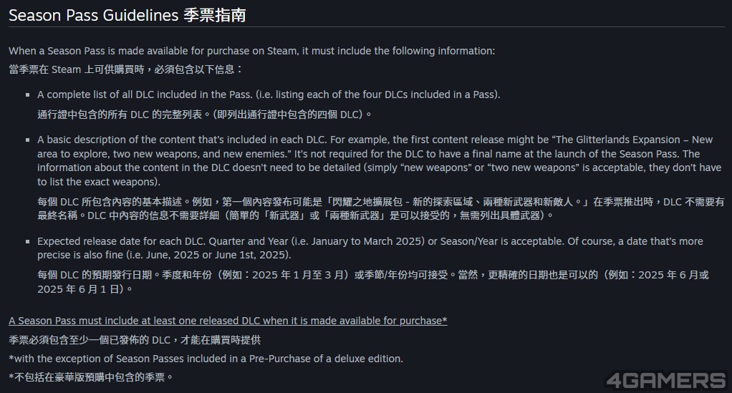This screenshot has height=393, width=732.
Task: Click the text 'A complete list of all DLC'
Action: point(96,94)
